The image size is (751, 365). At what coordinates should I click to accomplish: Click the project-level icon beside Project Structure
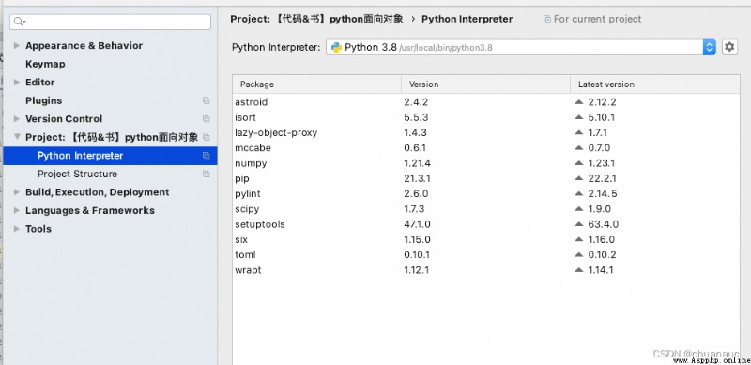[206, 174]
